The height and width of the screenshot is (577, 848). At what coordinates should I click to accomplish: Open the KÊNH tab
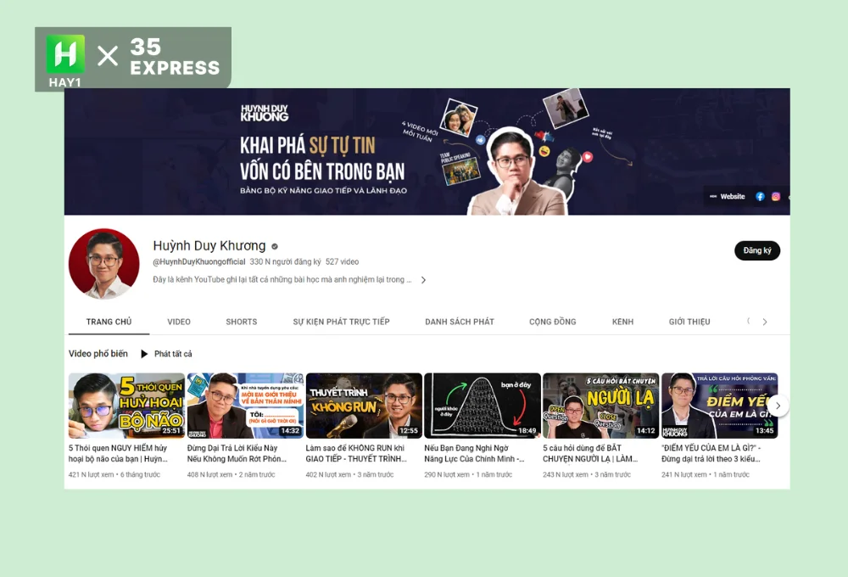(x=622, y=322)
